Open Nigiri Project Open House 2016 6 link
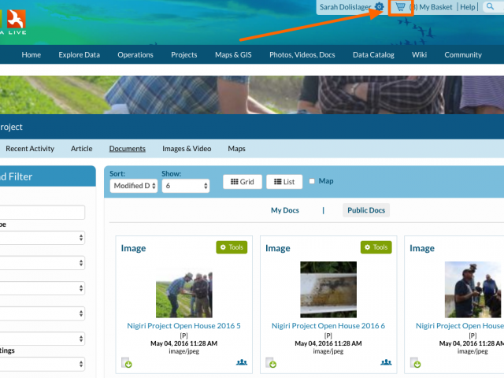 [x=328, y=325]
